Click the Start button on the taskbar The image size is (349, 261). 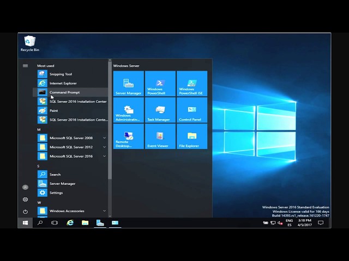pyautogui.click(x=26, y=222)
